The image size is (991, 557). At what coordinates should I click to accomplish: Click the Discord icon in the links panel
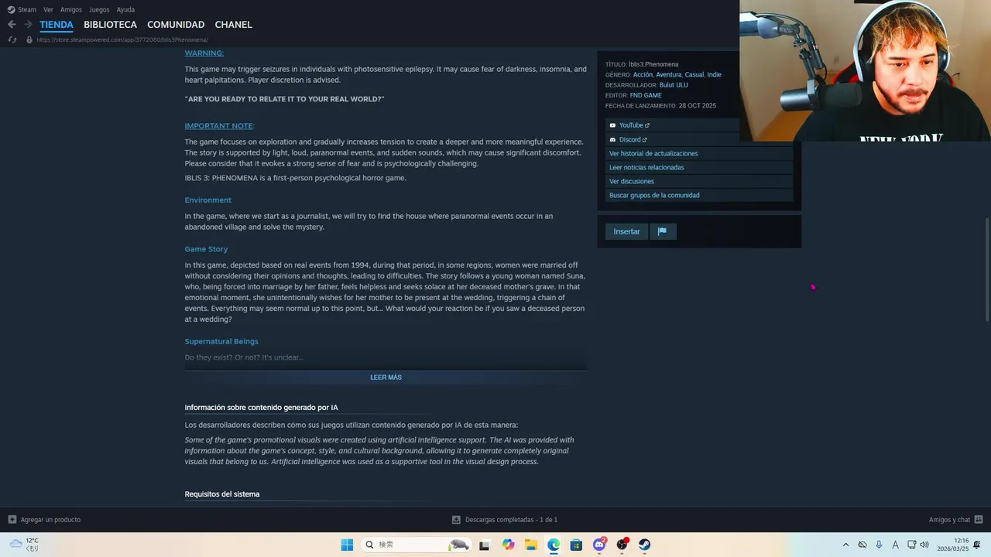(612, 139)
